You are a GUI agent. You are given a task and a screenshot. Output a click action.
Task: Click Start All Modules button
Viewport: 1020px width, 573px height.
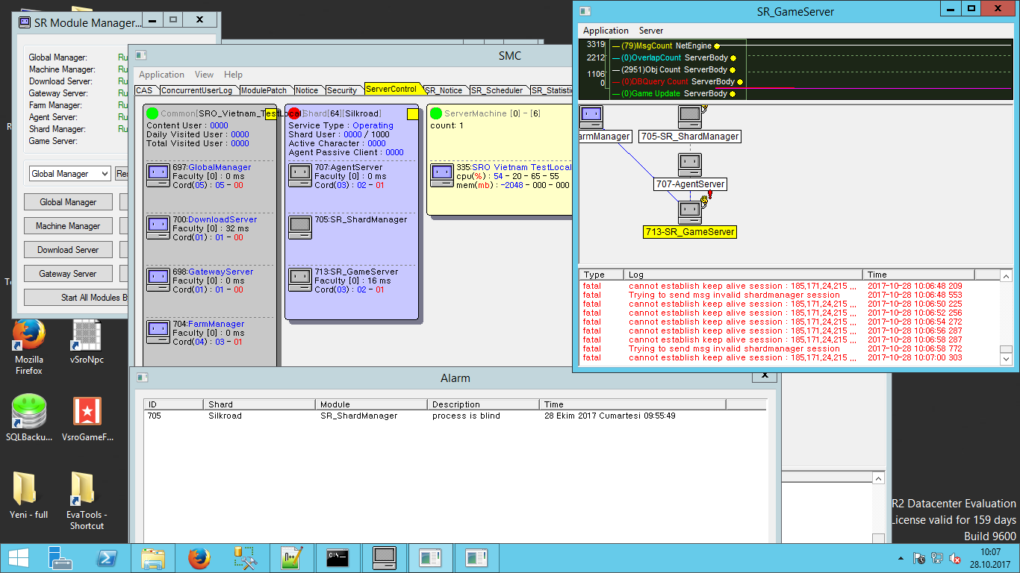(x=76, y=298)
